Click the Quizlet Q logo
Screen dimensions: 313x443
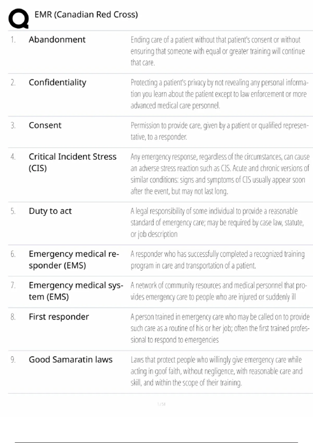coord(19,19)
